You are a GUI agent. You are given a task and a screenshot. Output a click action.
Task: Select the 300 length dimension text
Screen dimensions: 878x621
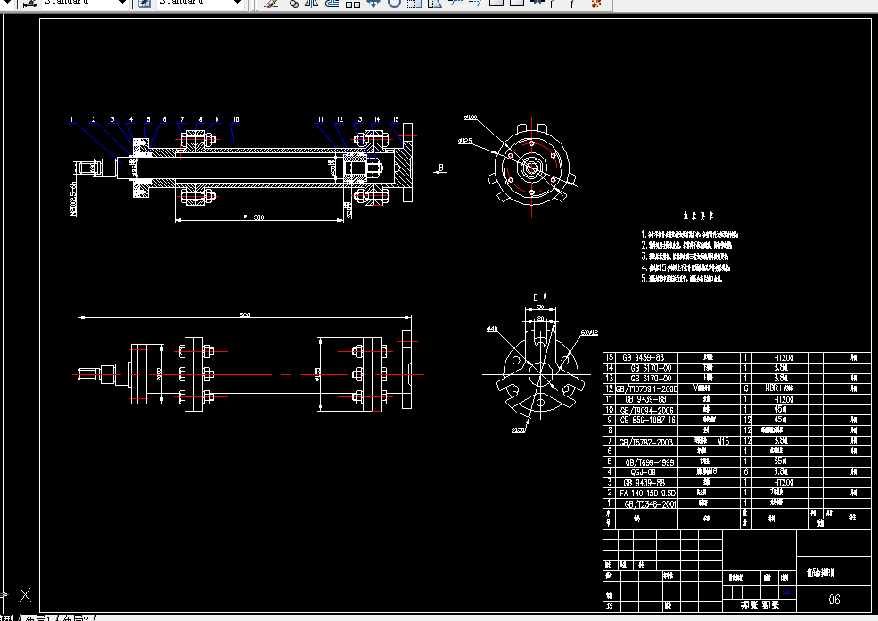tap(258, 217)
